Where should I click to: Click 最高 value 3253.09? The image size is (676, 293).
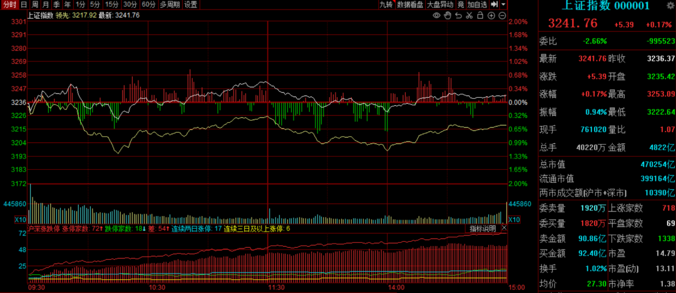point(660,94)
